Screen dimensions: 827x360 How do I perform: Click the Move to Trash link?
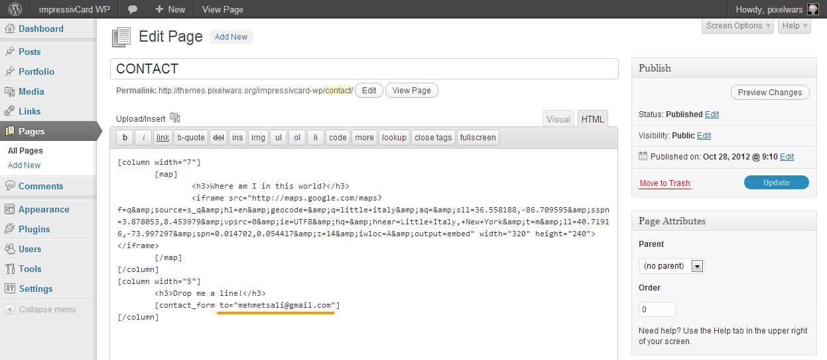665,183
